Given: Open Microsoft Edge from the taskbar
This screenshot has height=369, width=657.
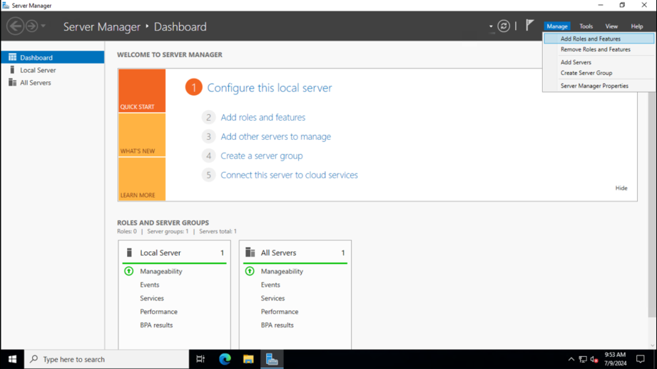Looking at the screenshot, I should [225, 359].
